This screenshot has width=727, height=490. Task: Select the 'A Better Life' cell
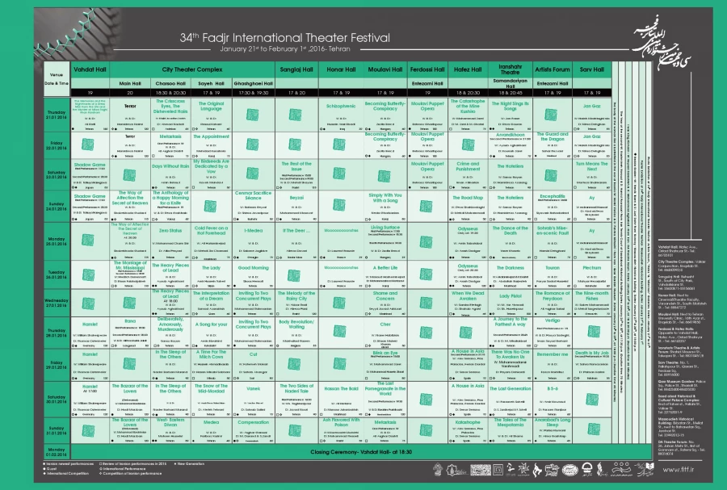385,274
